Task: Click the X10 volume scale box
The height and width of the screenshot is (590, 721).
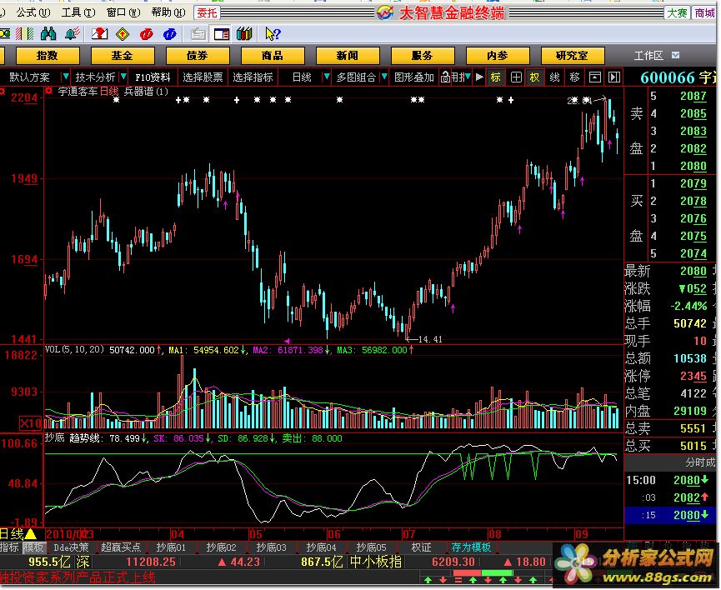Action: [31, 423]
